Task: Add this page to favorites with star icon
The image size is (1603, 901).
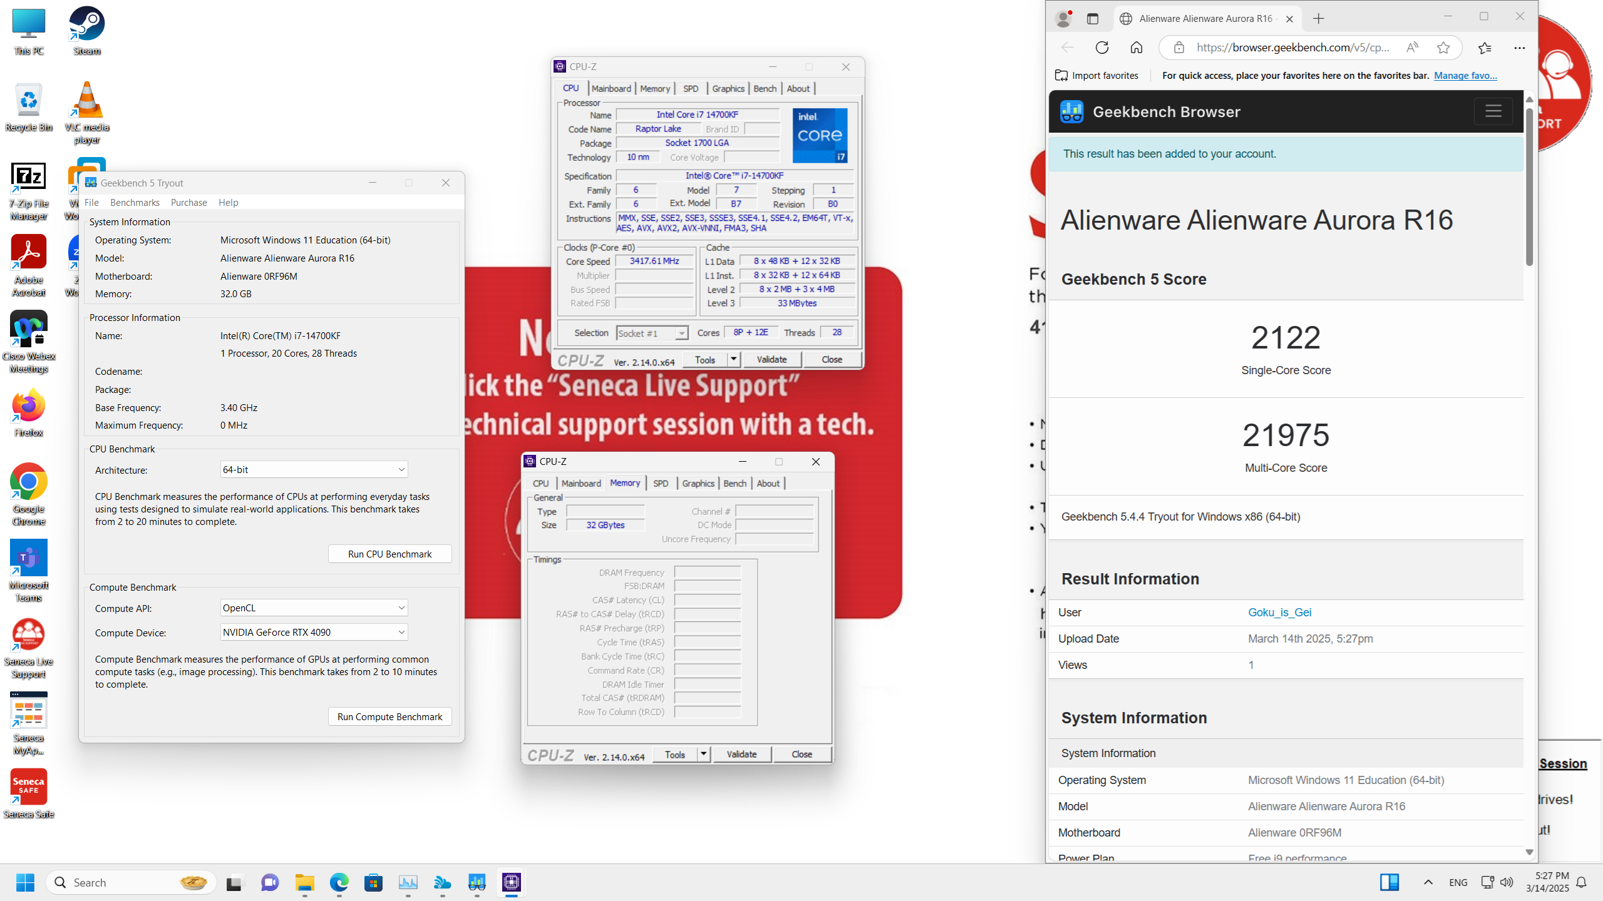Action: pos(1443,48)
